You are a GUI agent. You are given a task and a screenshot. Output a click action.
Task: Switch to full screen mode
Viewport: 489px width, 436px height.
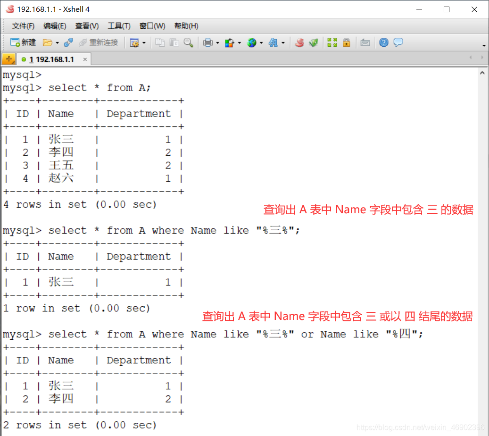click(331, 42)
